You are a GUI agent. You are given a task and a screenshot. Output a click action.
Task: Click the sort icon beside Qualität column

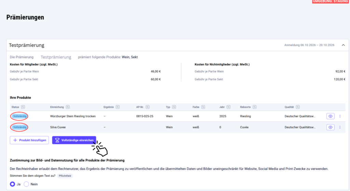(x=298, y=107)
